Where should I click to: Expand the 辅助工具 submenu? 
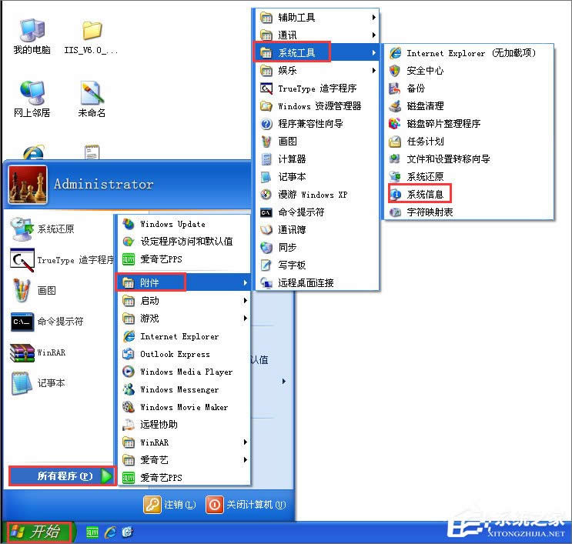click(296, 17)
